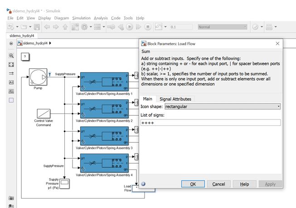Expand the Model Advisor dropdown arrow

pyautogui.click(x=262, y=27)
